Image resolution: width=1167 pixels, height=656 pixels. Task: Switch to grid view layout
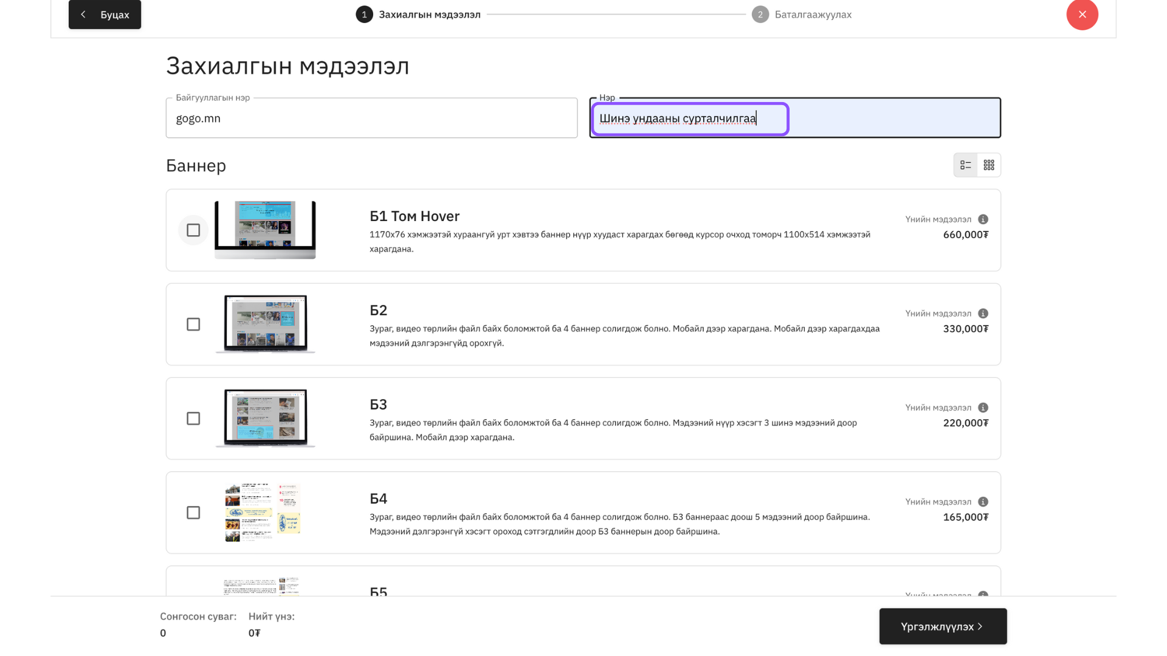point(989,165)
